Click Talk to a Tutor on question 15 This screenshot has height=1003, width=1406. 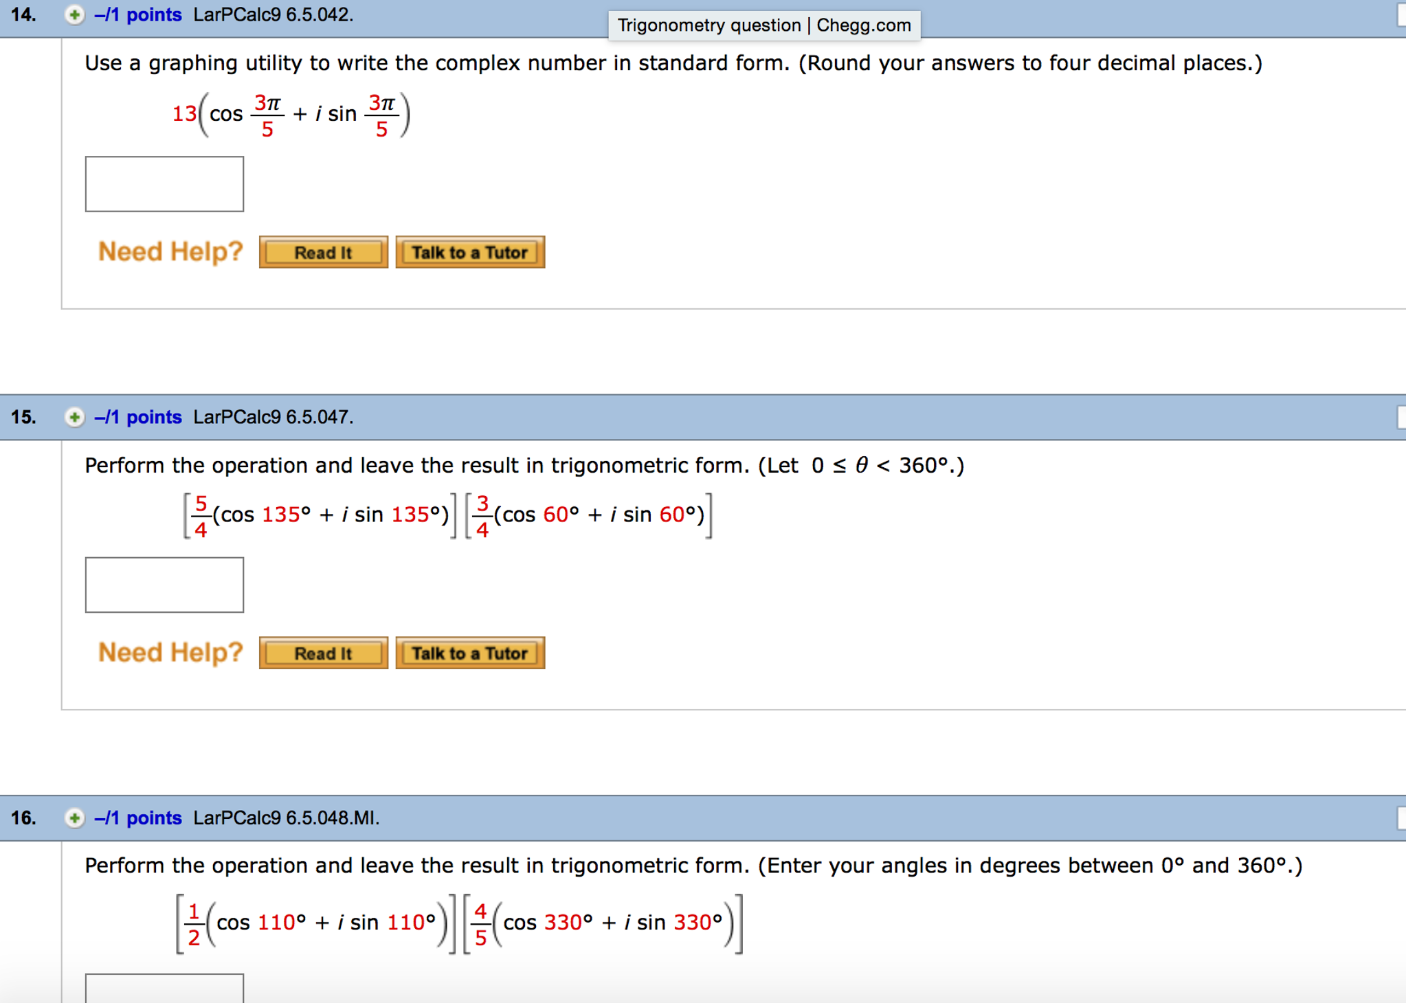(x=470, y=653)
